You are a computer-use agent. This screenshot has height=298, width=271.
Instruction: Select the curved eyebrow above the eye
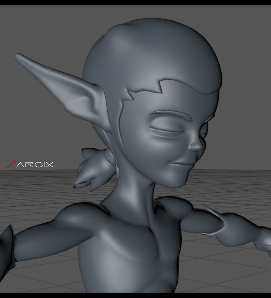point(171,114)
